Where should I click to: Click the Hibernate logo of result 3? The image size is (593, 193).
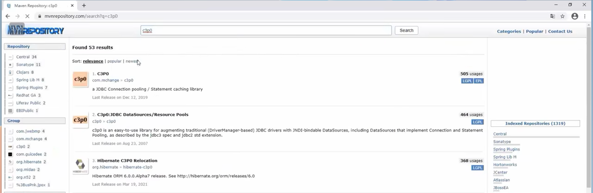[80, 166]
